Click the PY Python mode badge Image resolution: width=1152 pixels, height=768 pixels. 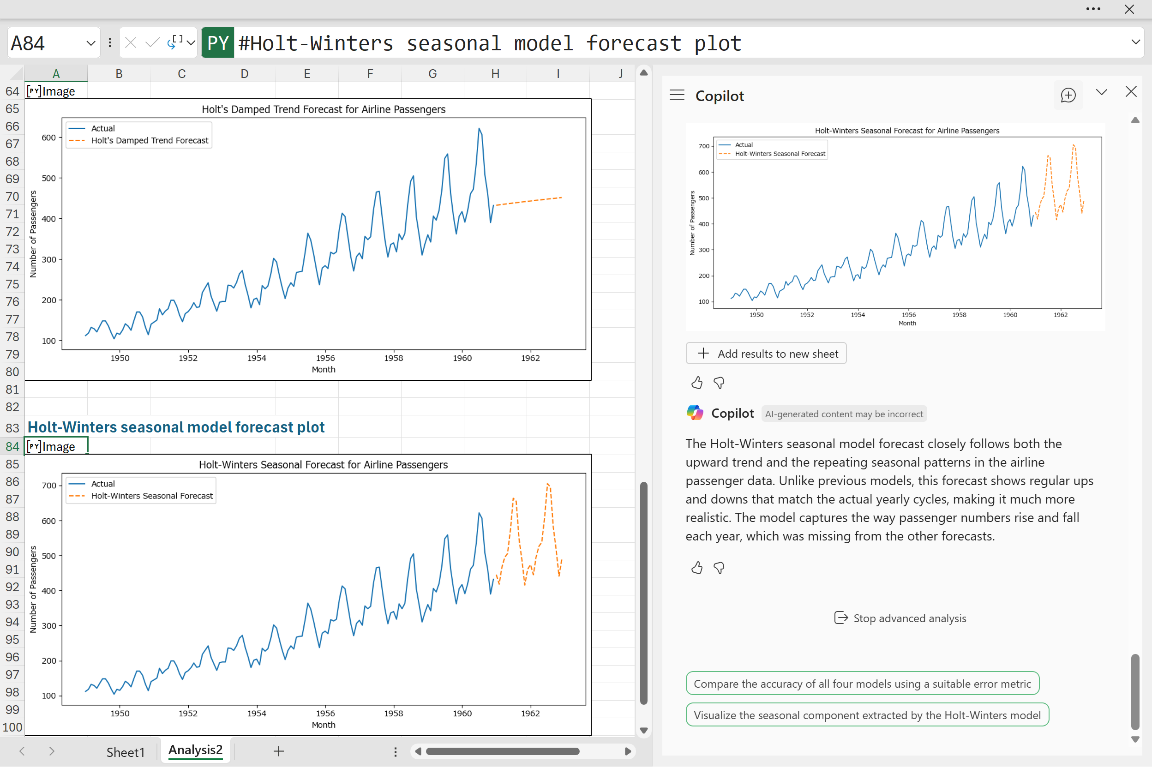[217, 43]
